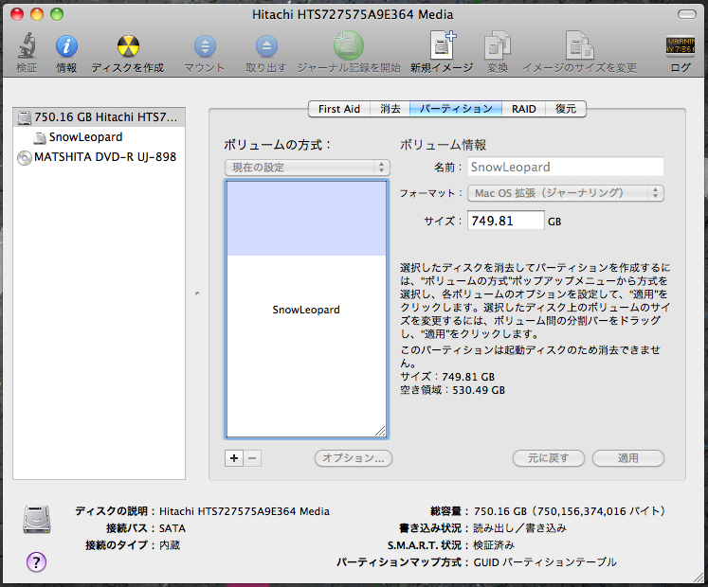Select the SnowLeopard partition in the layout map
The height and width of the screenshot is (587, 708).
[306, 310]
